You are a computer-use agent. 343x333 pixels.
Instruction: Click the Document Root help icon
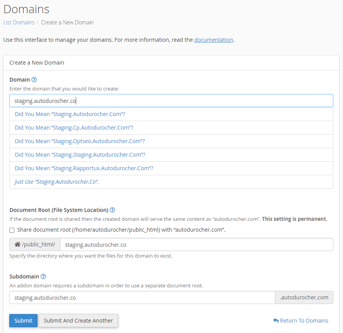(x=113, y=210)
